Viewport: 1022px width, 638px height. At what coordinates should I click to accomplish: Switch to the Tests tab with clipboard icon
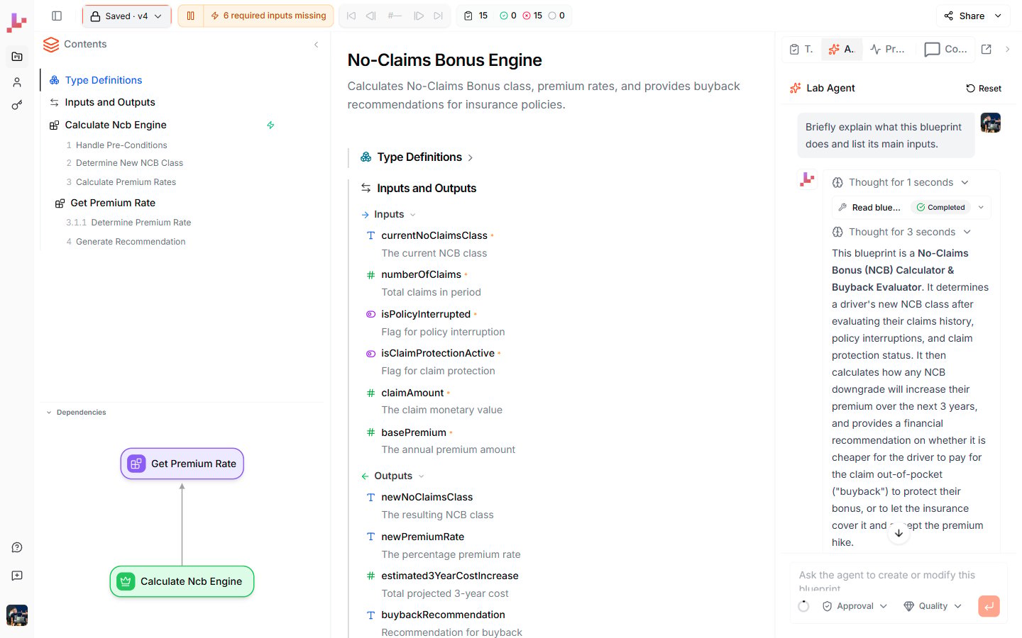click(x=801, y=49)
